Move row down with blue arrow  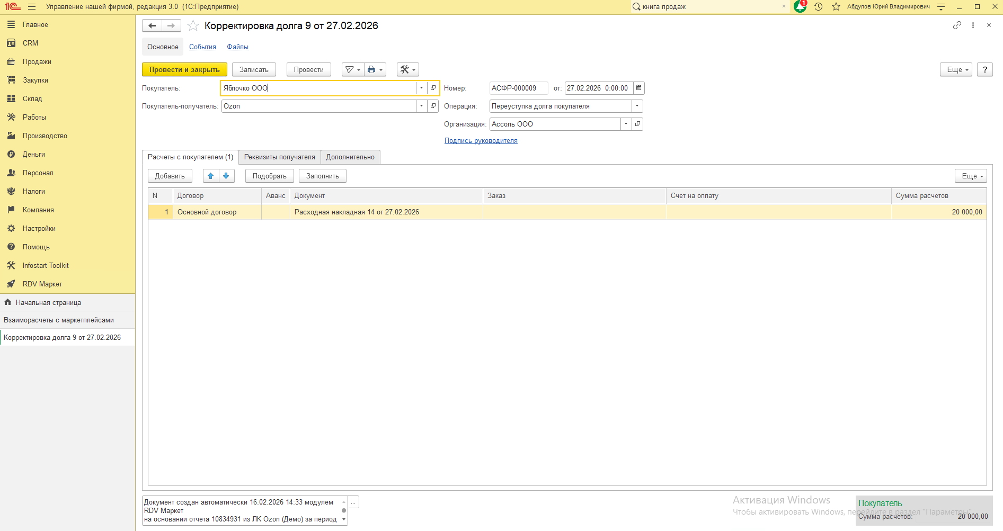point(226,176)
